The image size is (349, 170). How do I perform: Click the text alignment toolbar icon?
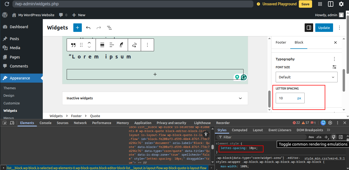click(x=112, y=45)
